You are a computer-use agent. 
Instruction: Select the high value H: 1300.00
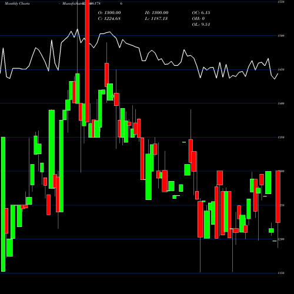click(156, 13)
